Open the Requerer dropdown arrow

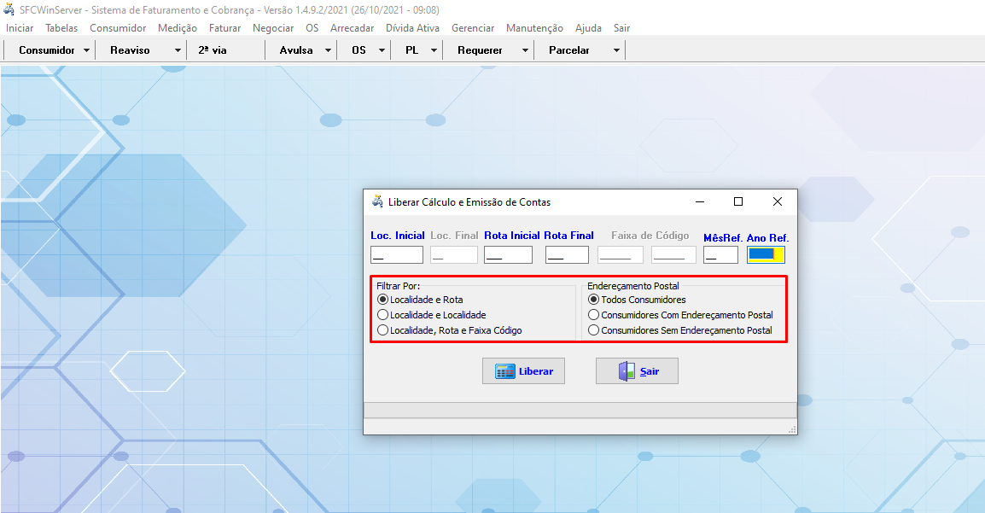point(525,50)
